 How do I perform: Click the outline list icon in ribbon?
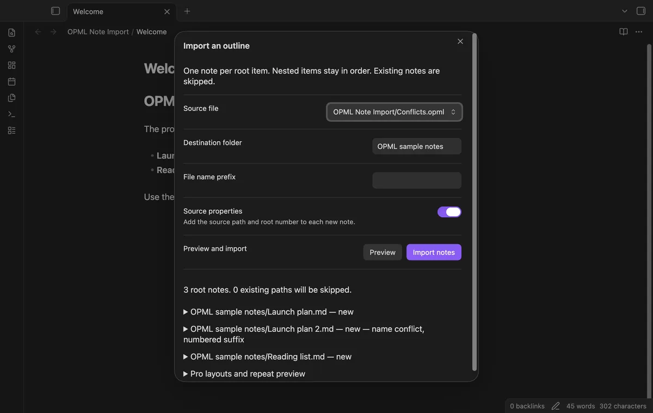point(11,130)
